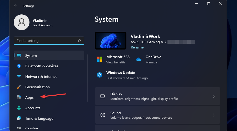This screenshot has width=237, height=131.
Task: Click the Apps icon in sidebar
Action: pos(19,97)
